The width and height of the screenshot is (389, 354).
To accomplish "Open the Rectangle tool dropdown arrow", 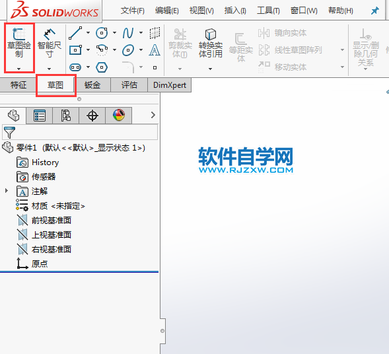I will 88,50.
